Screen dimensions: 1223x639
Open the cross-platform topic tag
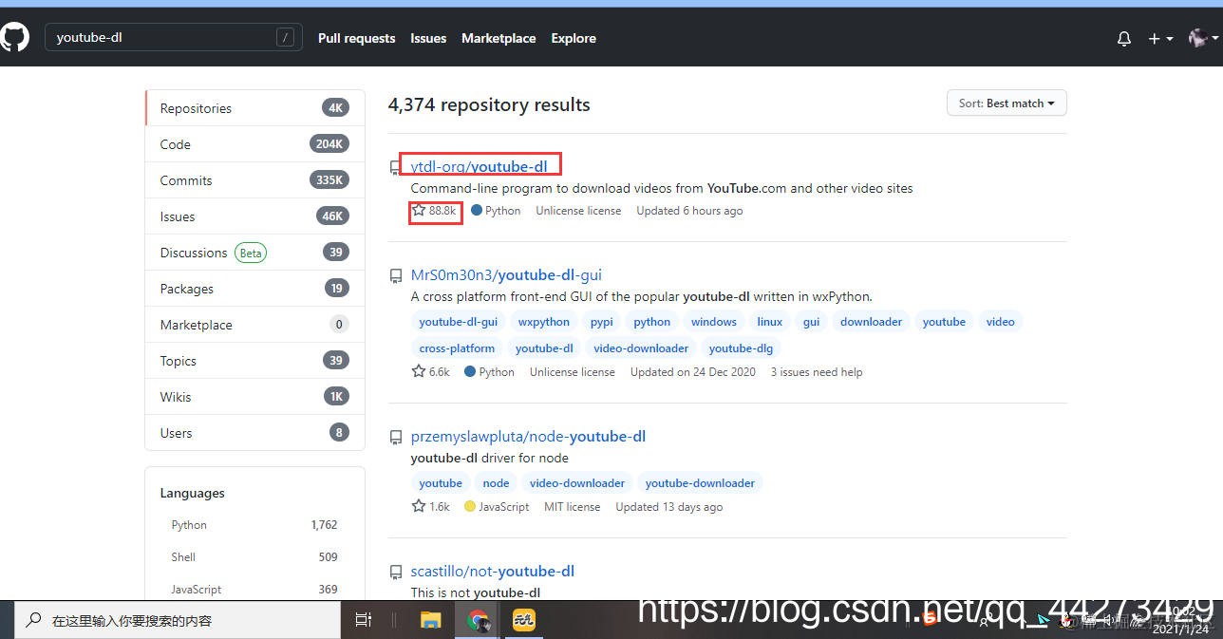(457, 348)
